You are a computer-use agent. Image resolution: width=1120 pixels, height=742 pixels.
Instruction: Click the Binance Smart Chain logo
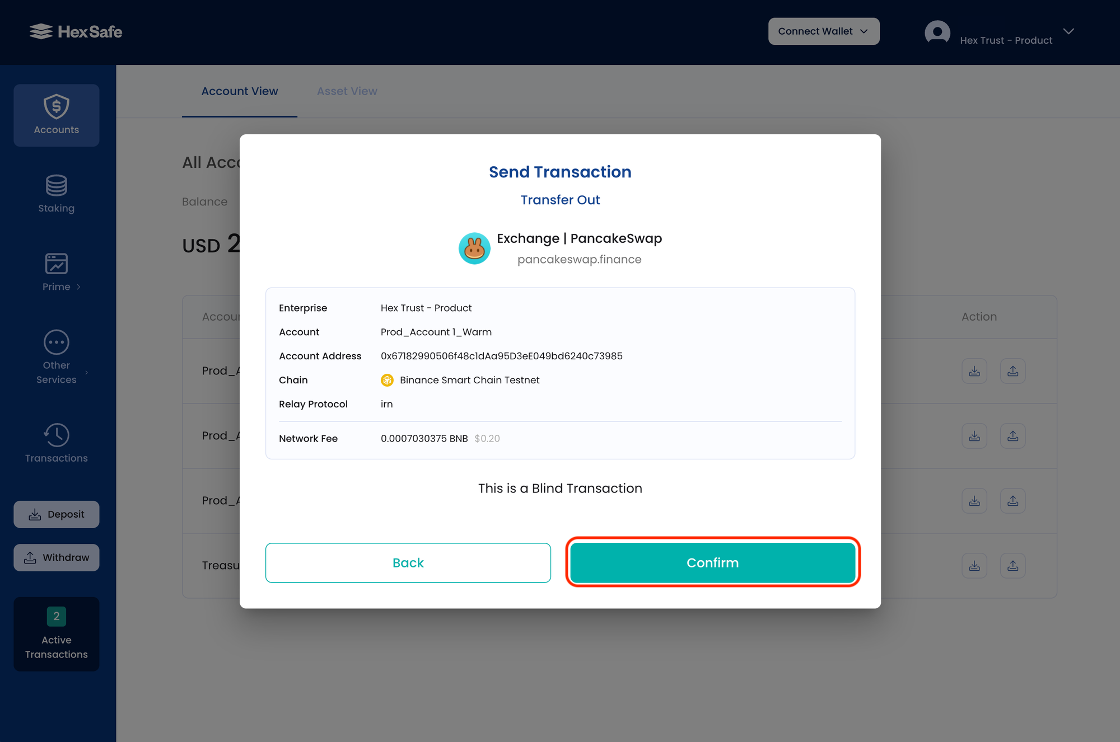(388, 380)
